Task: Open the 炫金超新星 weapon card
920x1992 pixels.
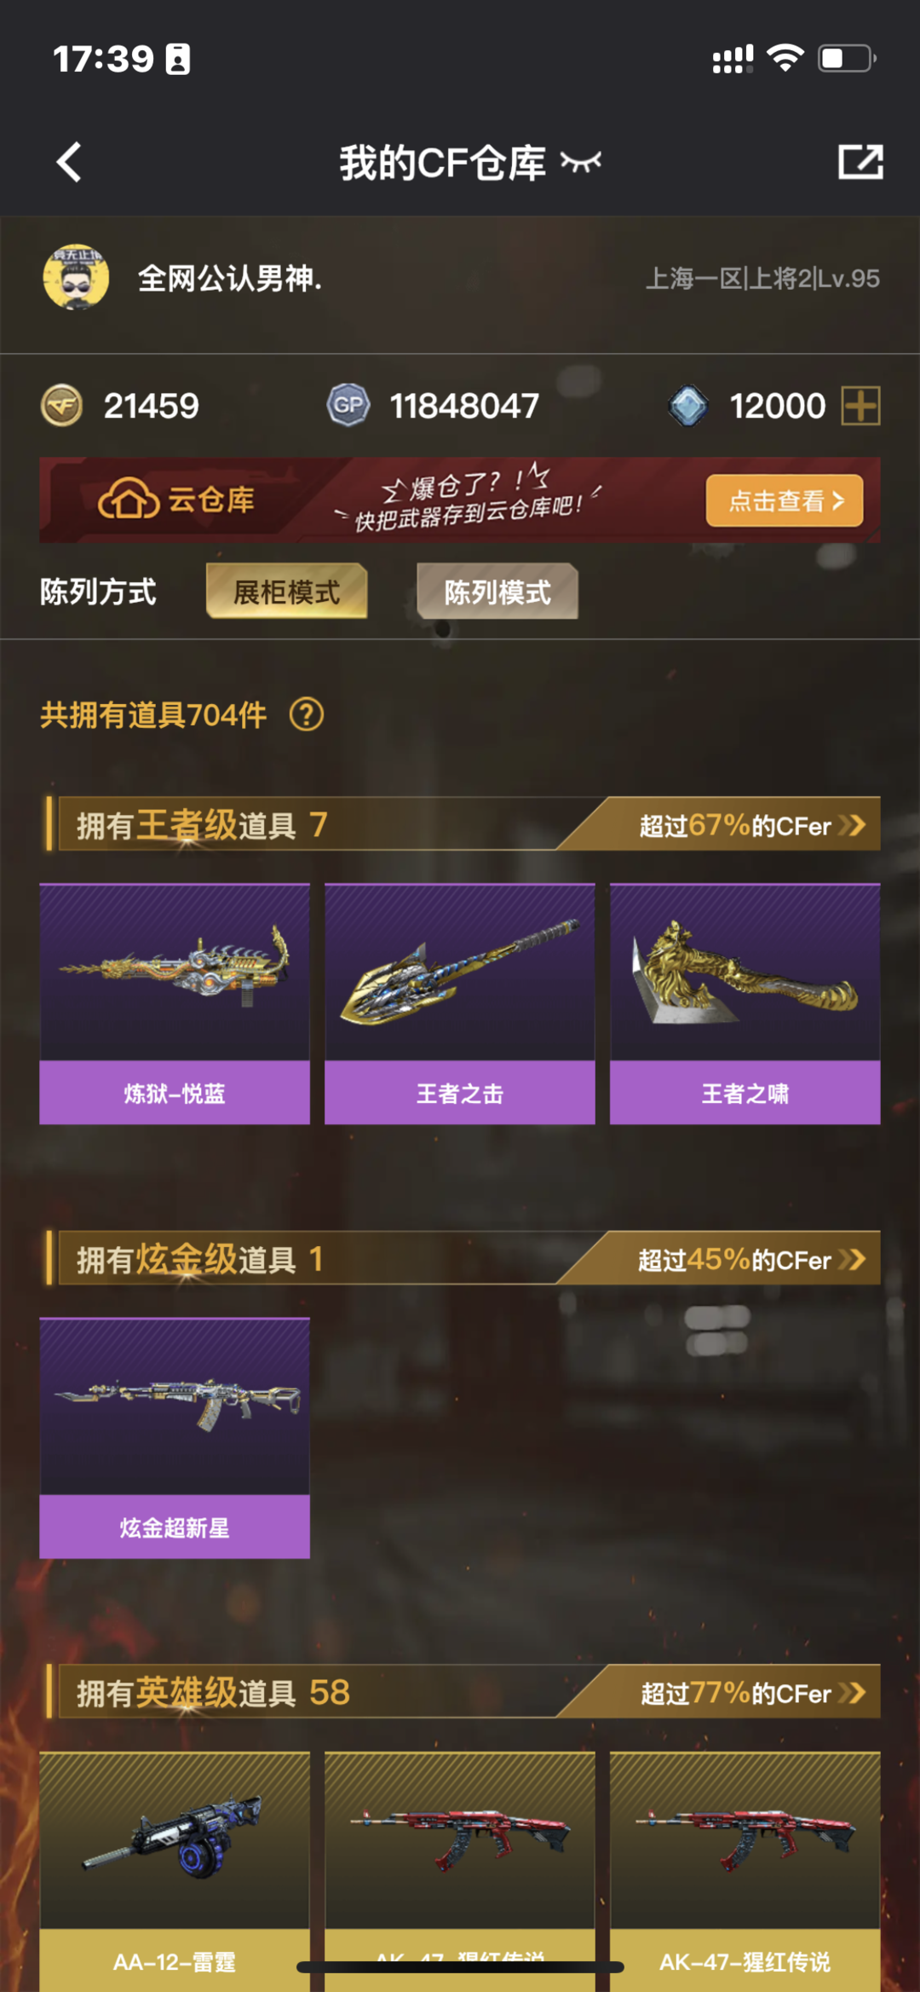Action: tap(175, 1438)
